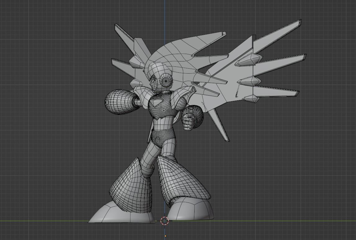Click the clenched fist of the model

pos(188,122)
